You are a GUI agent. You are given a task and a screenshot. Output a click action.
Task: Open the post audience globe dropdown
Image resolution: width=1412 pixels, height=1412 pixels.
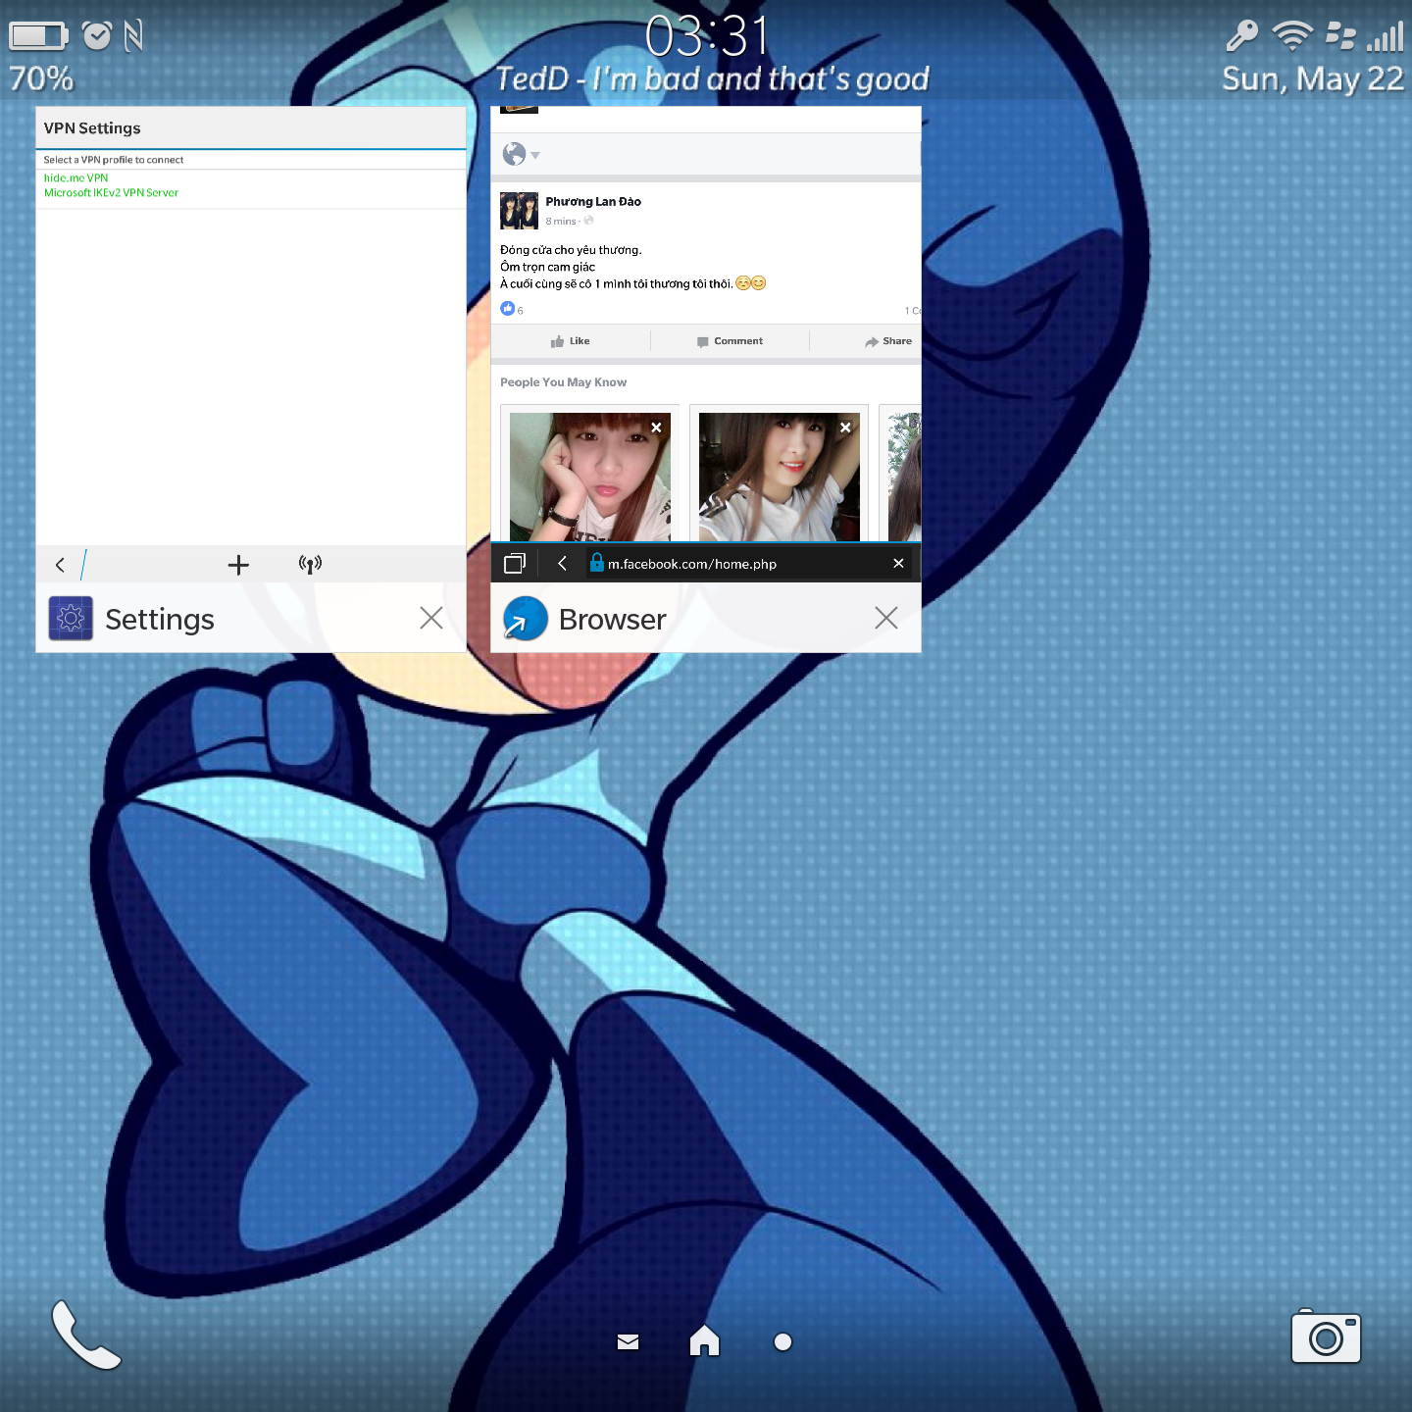[521, 154]
